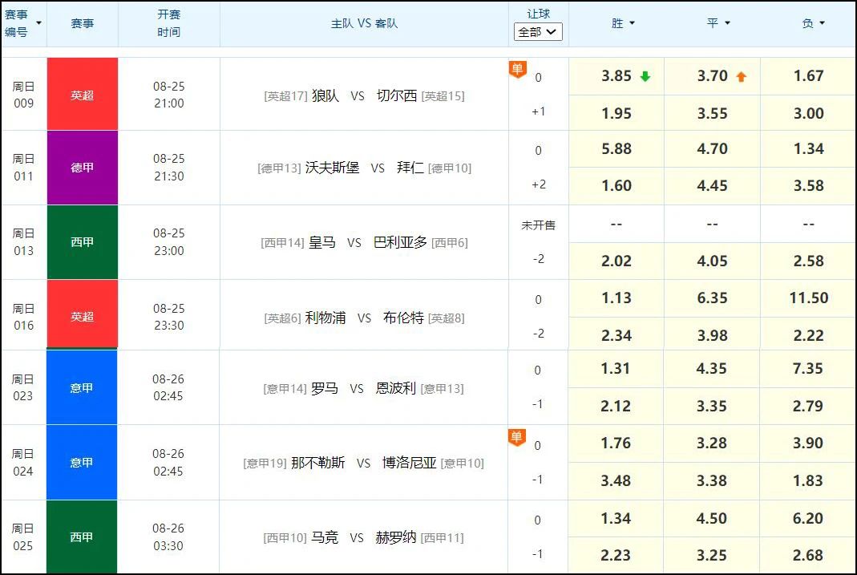The height and width of the screenshot is (575, 857).
Task: Select draw odds 6.35 for 利物浦 vs 布伦特
Action: pyautogui.click(x=712, y=298)
